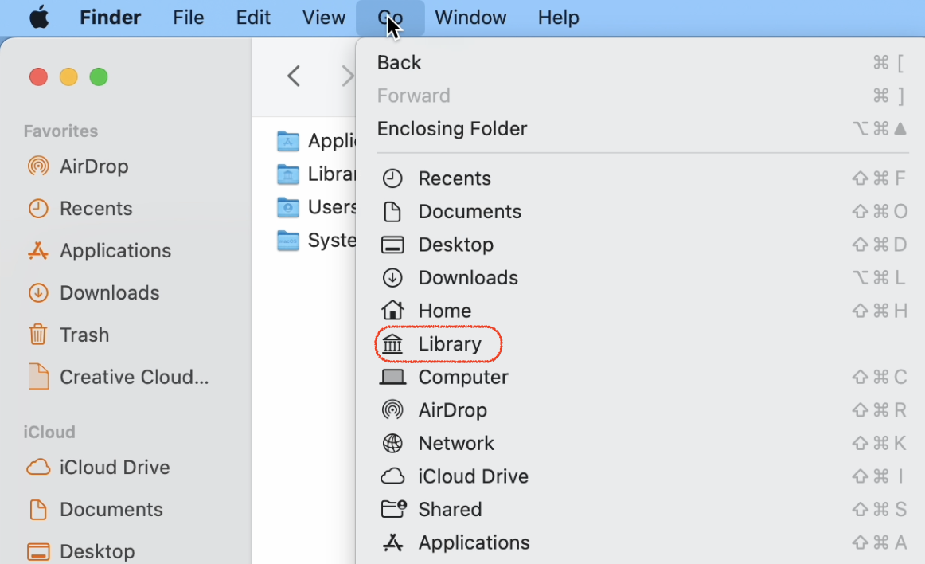This screenshot has width=925, height=564.
Task: Open iCloud Drive from the Go menu
Action: point(473,476)
